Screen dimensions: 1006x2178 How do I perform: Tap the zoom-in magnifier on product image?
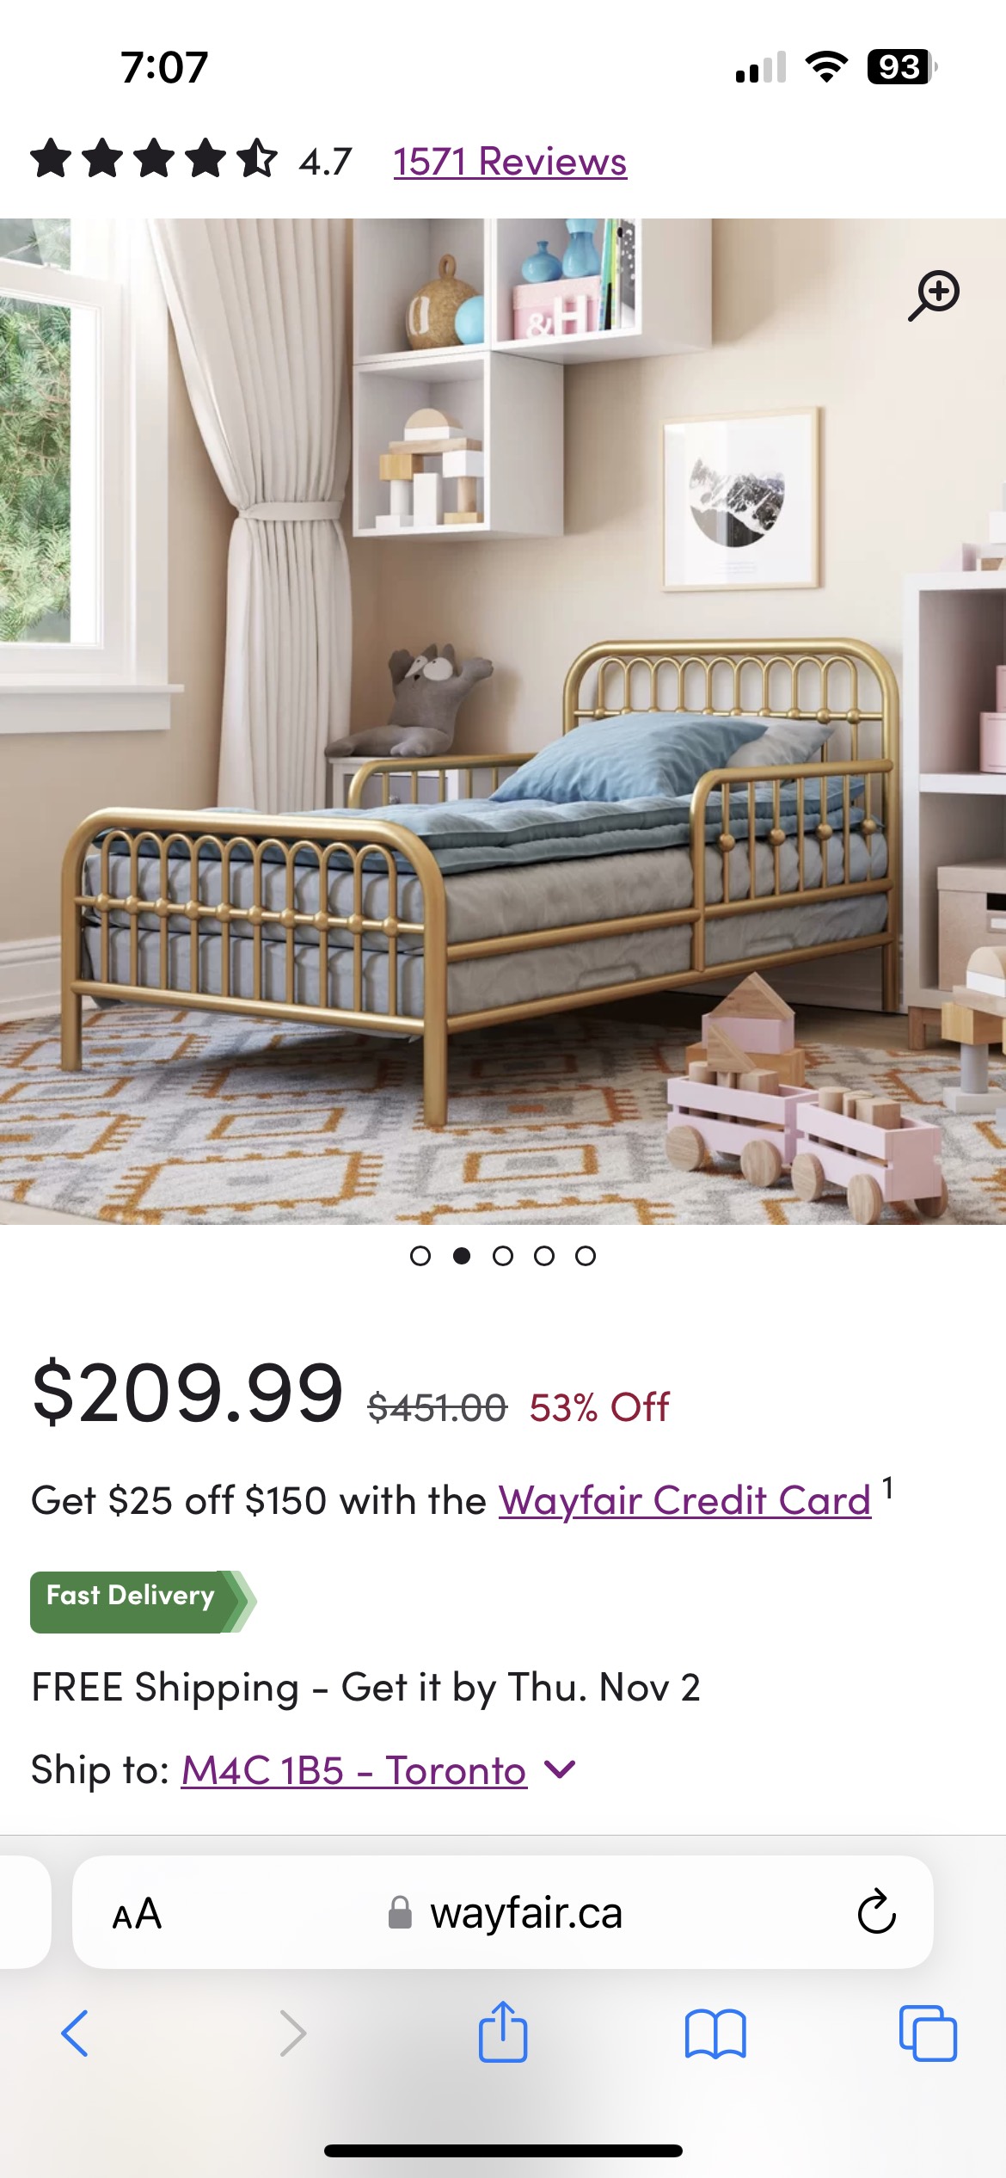tap(935, 295)
